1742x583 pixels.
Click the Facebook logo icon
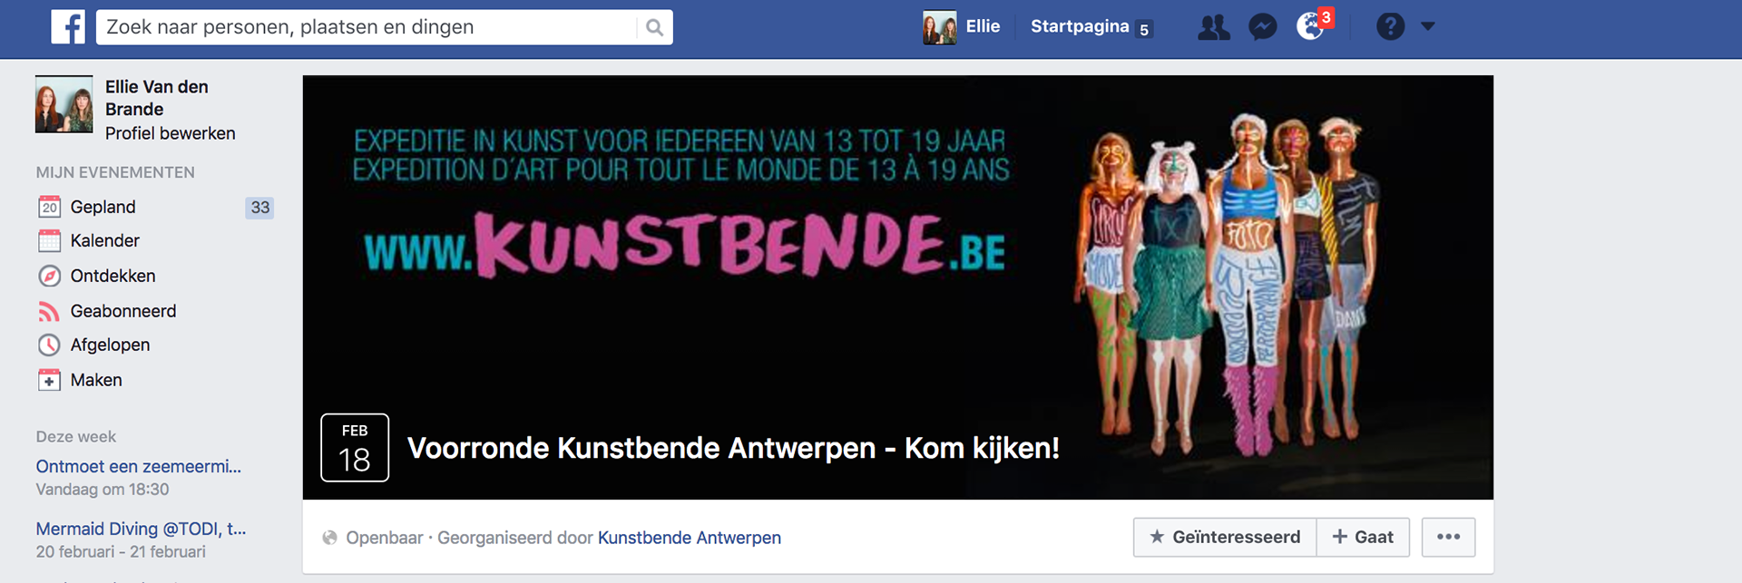coord(68,27)
